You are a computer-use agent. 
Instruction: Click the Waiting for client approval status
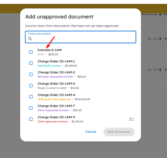point(54,99)
